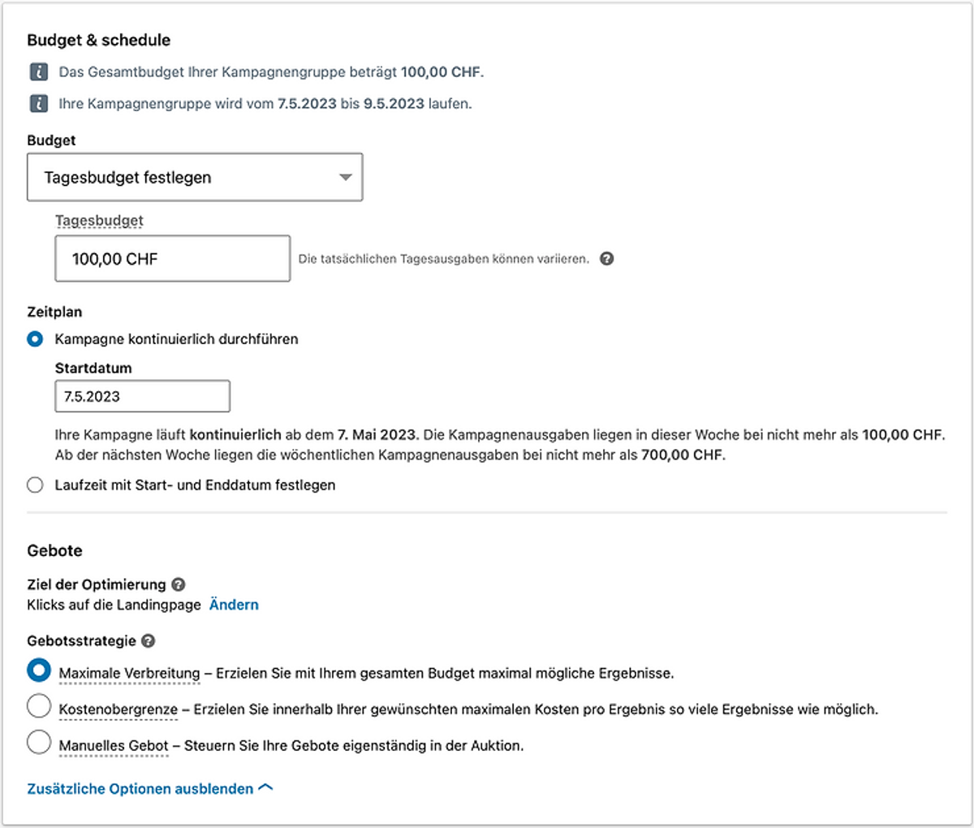Click the chevron next to Zusätzliche Optionen ausblenden
The height and width of the screenshot is (828, 974).
tap(265, 788)
